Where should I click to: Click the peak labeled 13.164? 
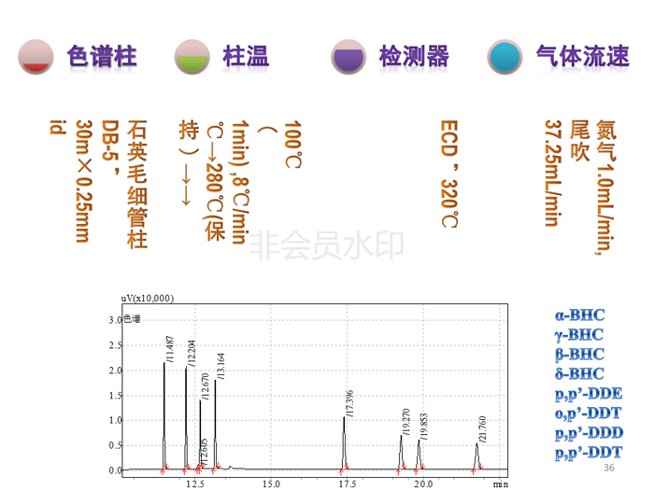point(216,420)
